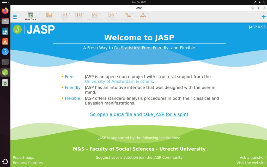Open the ANOVA module
This screenshot has height=167, width=267.
click(x=79, y=17)
